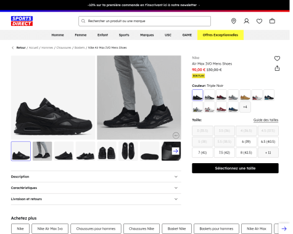Image resolution: width=293 pixels, height=234 pixels.
Task: Click the Retour link
Action: point(21,47)
